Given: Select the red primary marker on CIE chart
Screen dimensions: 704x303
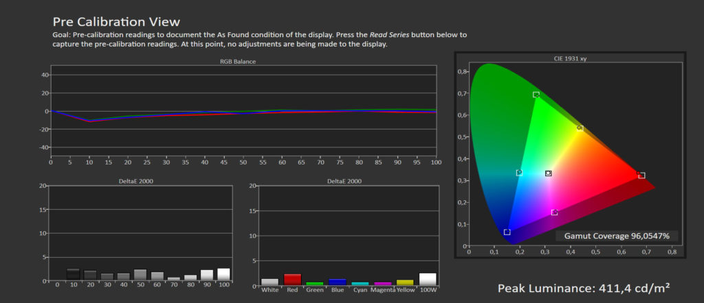Looking at the screenshot, I should (641, 175).
